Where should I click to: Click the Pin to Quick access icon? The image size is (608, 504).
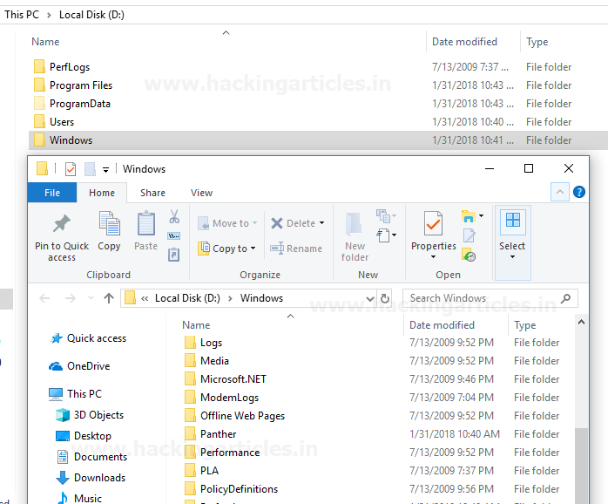(x=62, y=223)
